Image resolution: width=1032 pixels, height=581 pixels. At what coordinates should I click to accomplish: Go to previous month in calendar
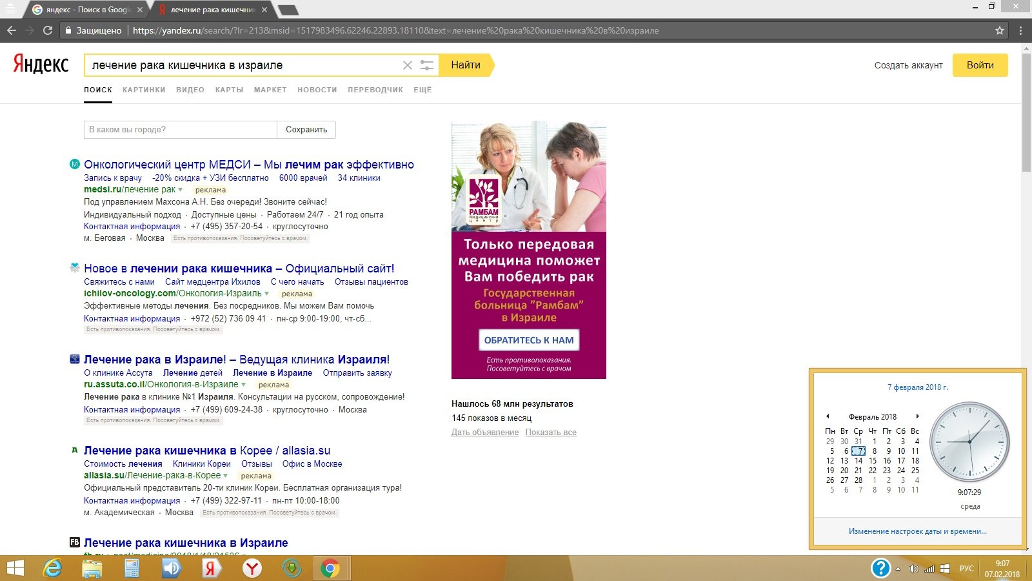[x=828, y=416]
